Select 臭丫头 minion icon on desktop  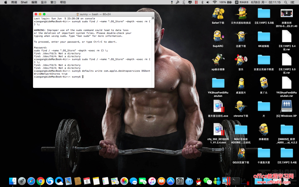(x=264, y=83)
